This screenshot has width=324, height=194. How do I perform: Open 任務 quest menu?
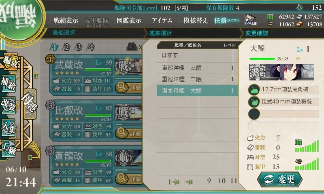click(x=227, y=20)
